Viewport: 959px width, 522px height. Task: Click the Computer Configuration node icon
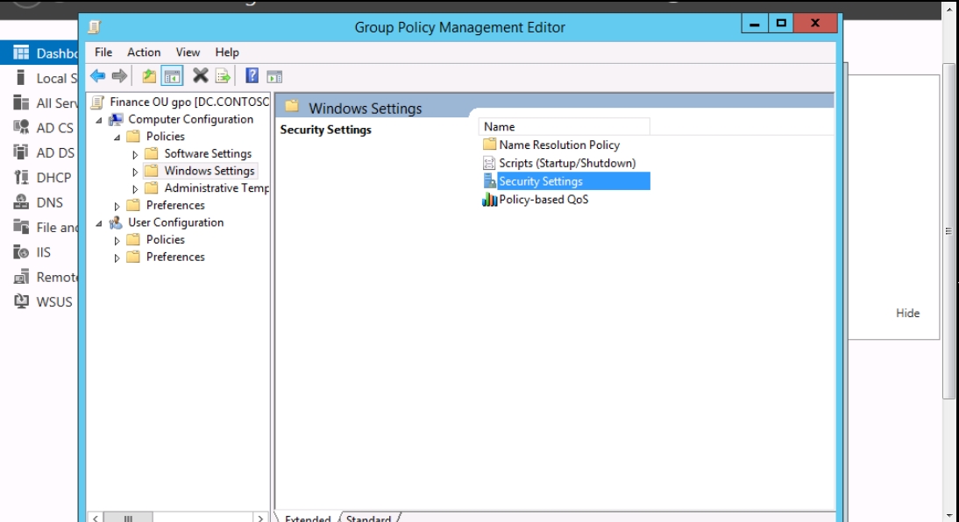point(116,119)
